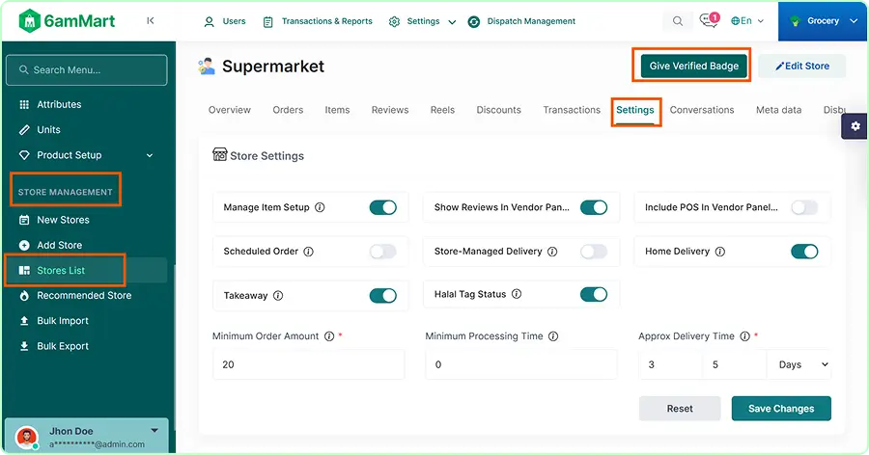Click the Recommended Store flame icon

click(24, 296)
